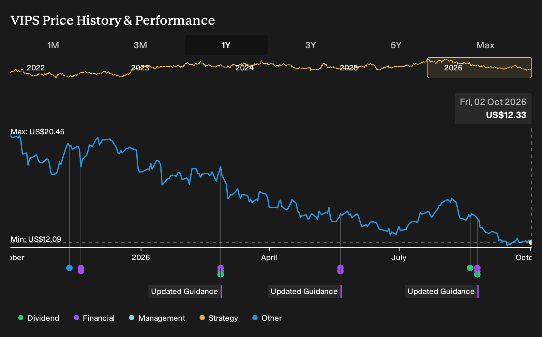Toggle the Strategy legend filter
Screen dimensions: 542x337
(x=219, y=318)
